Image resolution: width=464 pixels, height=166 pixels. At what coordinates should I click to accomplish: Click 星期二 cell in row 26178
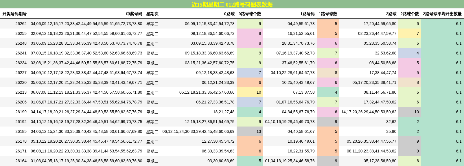pos(152,141)
